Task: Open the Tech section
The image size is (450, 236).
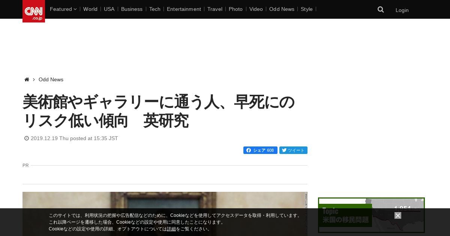Action: (155, 9)
